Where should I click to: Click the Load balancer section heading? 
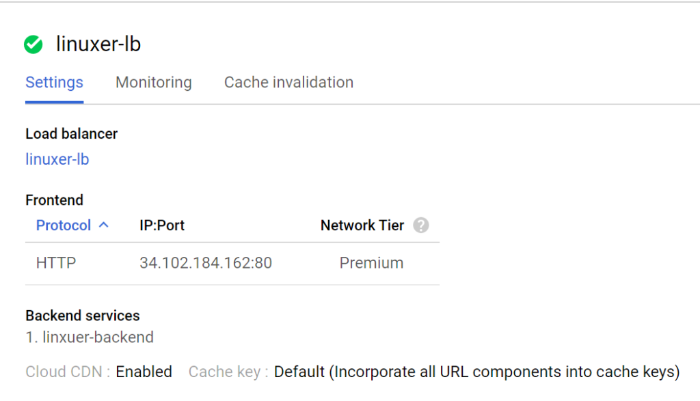[71, 134]
